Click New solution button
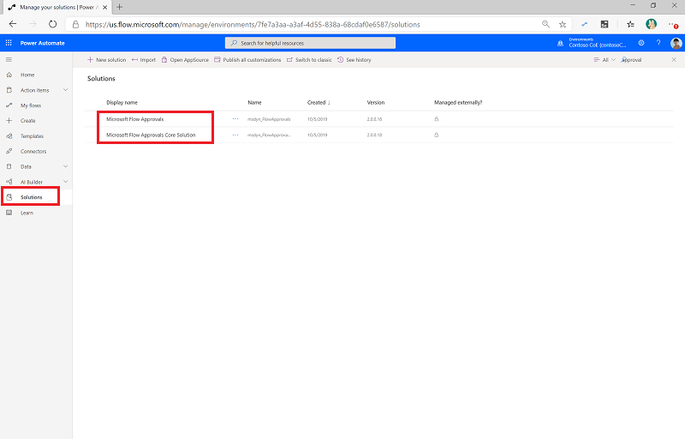The height and width of the screenshot is (439, 685). pyautogui.click(x=106, y=60)
